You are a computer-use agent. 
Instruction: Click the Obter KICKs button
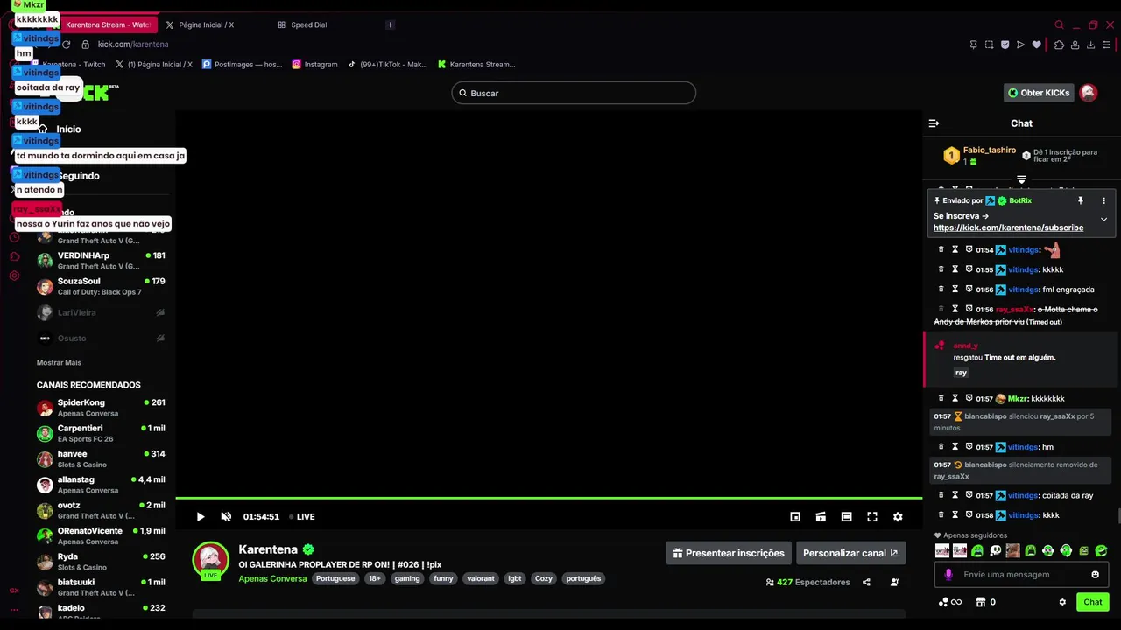point(1039,93)
